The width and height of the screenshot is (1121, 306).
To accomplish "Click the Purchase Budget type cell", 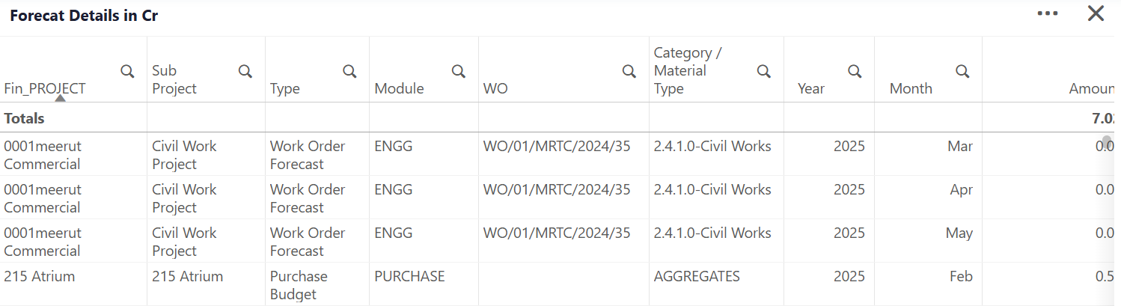I will point(299,285).
